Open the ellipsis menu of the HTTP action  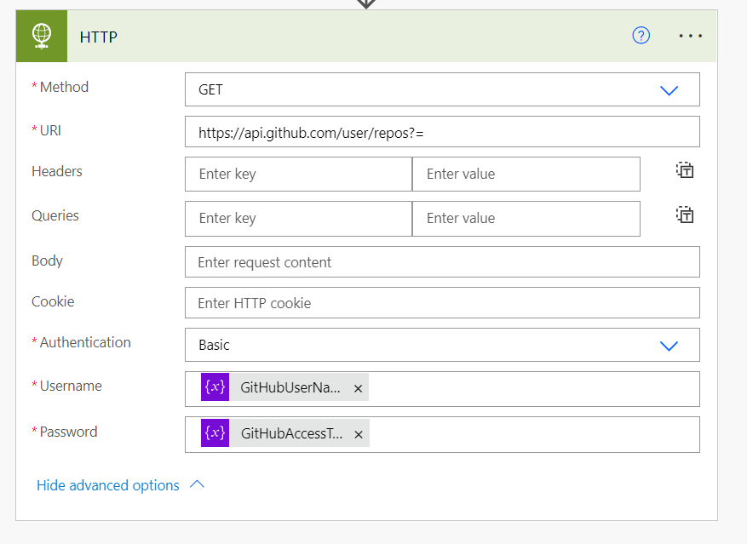point(690,36)
